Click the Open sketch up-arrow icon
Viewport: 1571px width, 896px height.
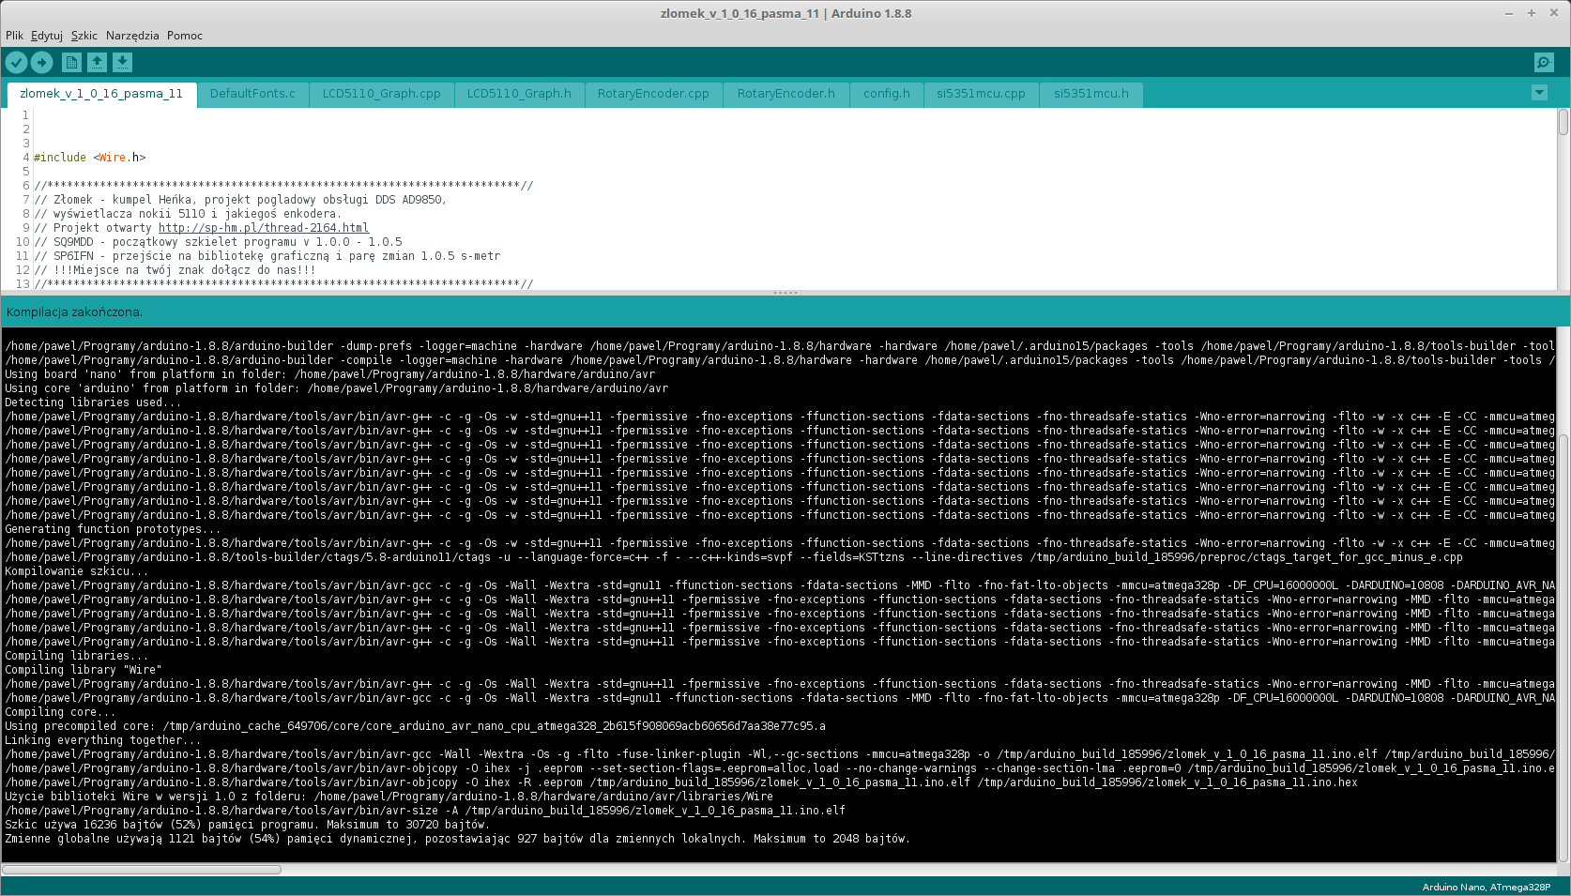(97, 63)
